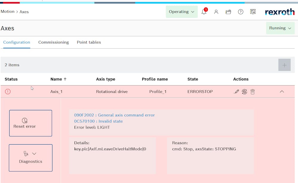
Task: Select the Configuration tab
Action: coord(17,42)
